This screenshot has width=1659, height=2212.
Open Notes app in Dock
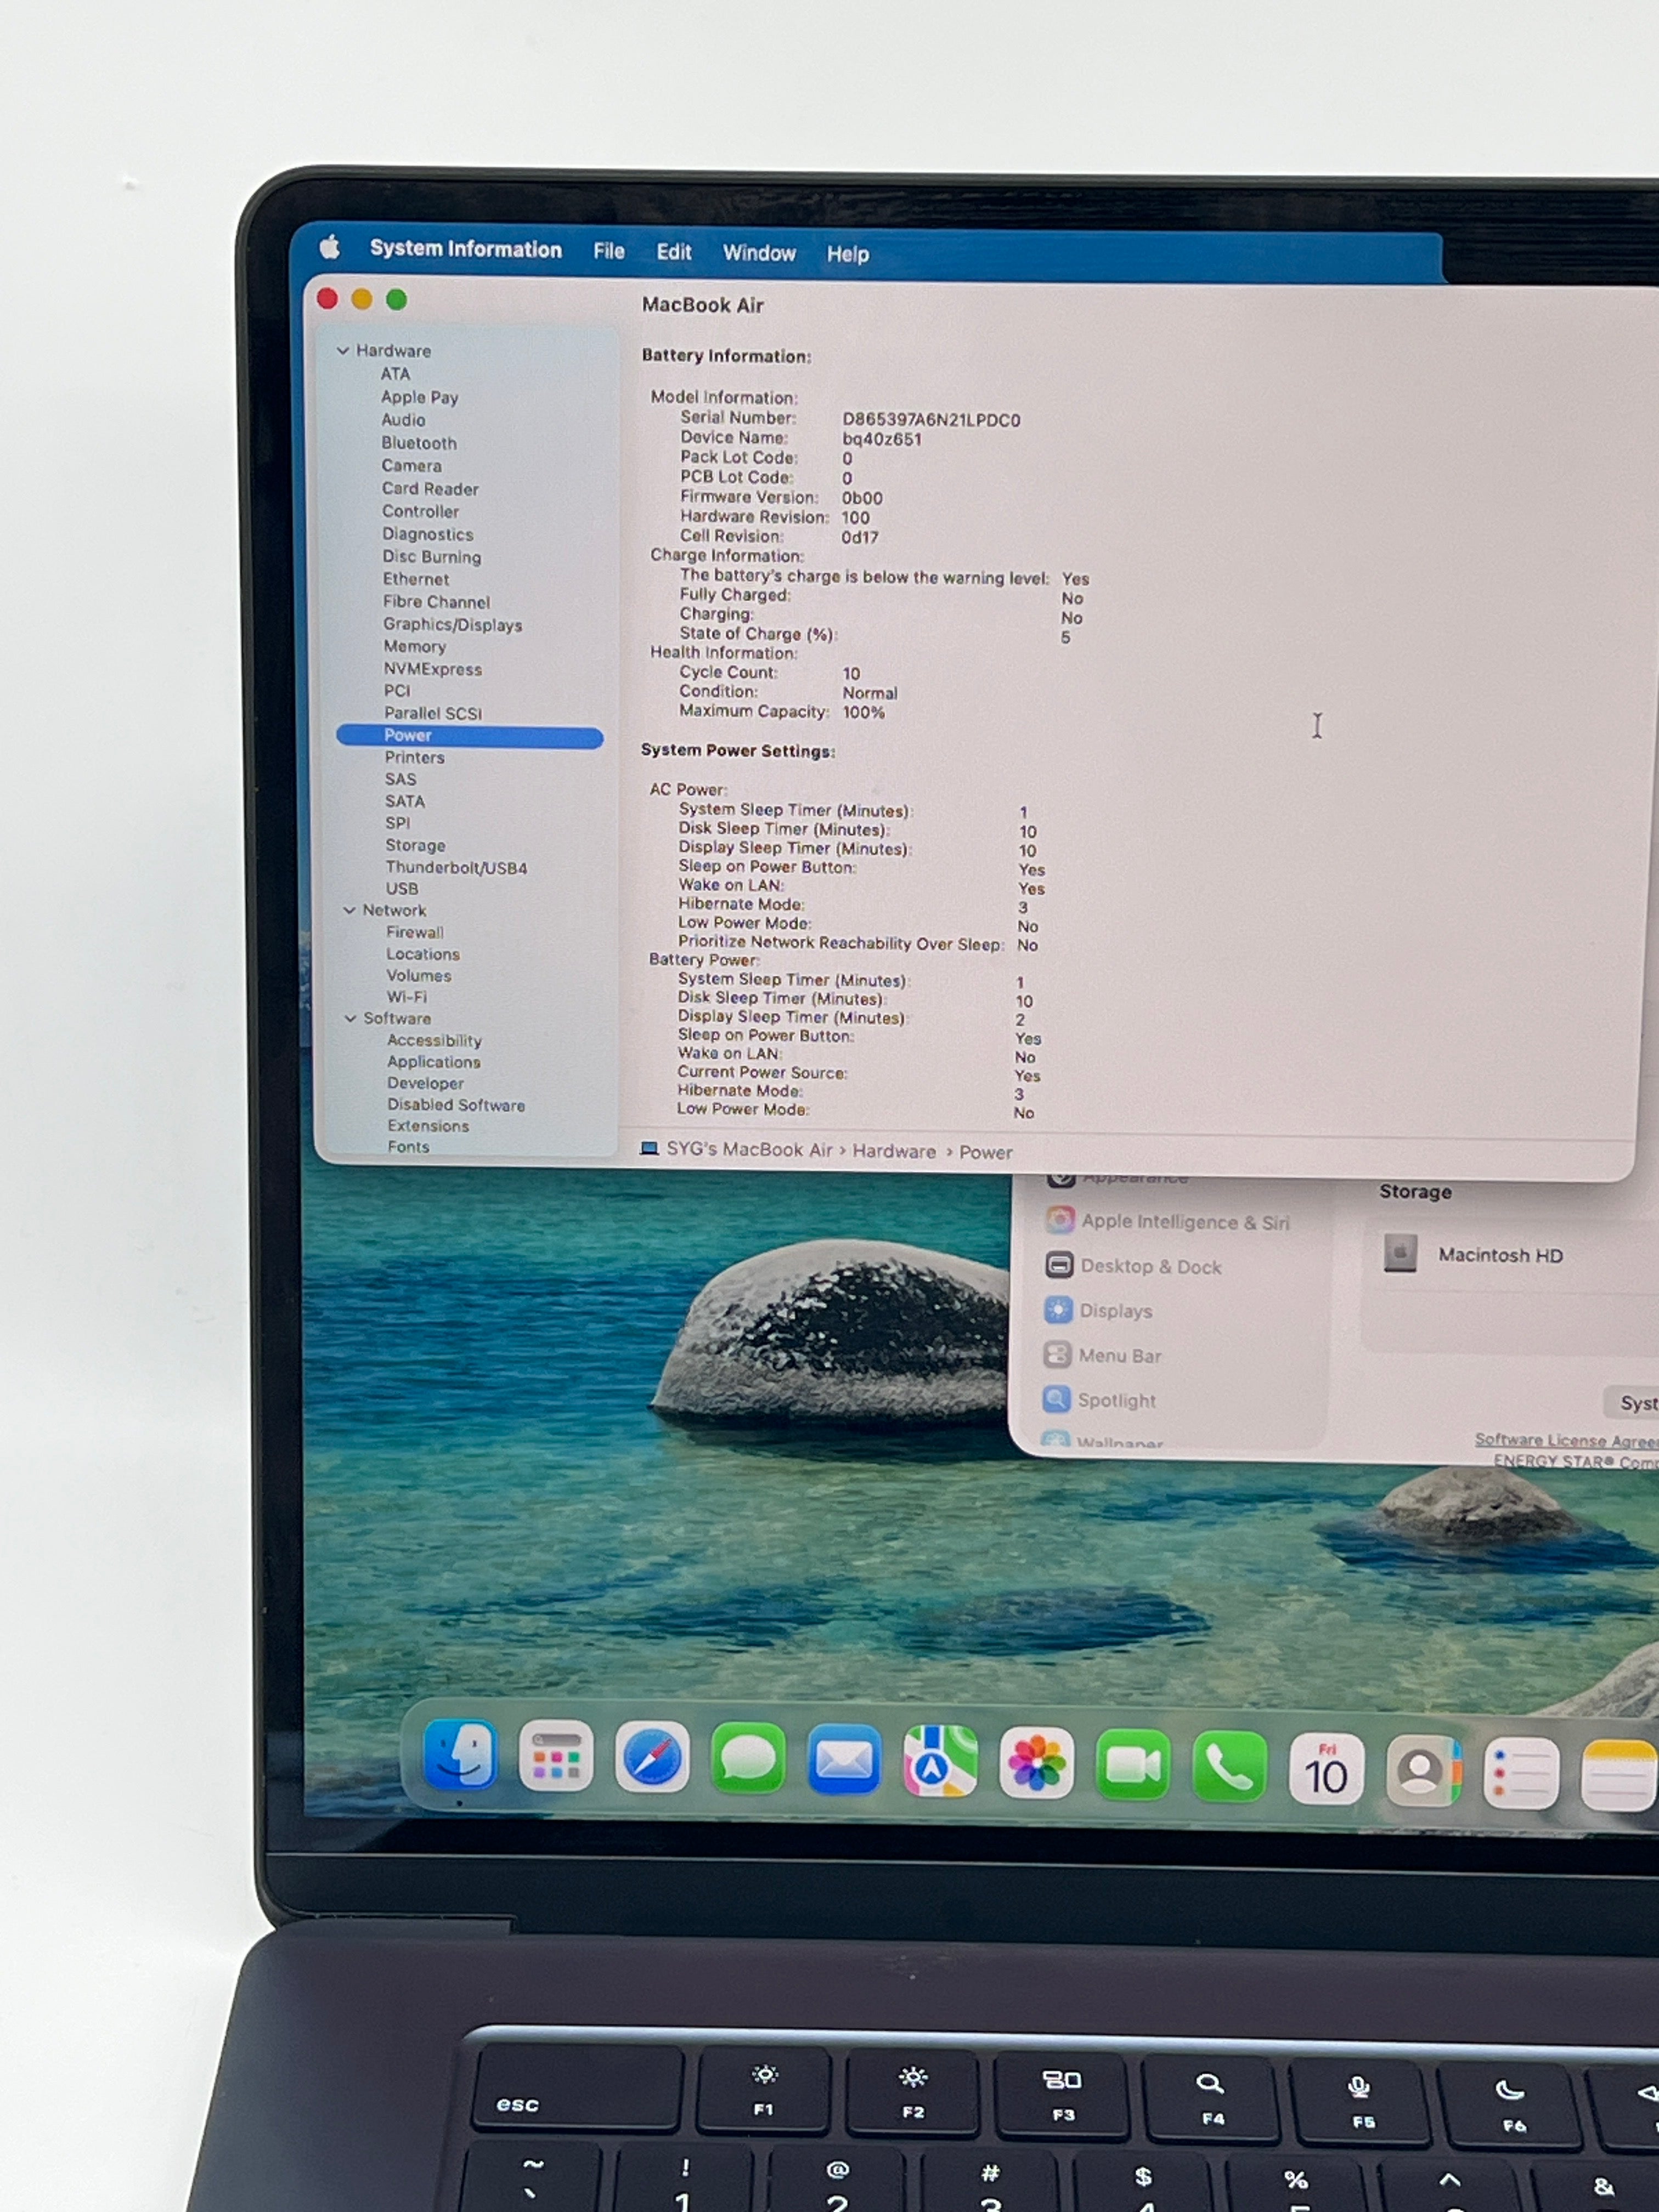(x=1619, y=1776)
